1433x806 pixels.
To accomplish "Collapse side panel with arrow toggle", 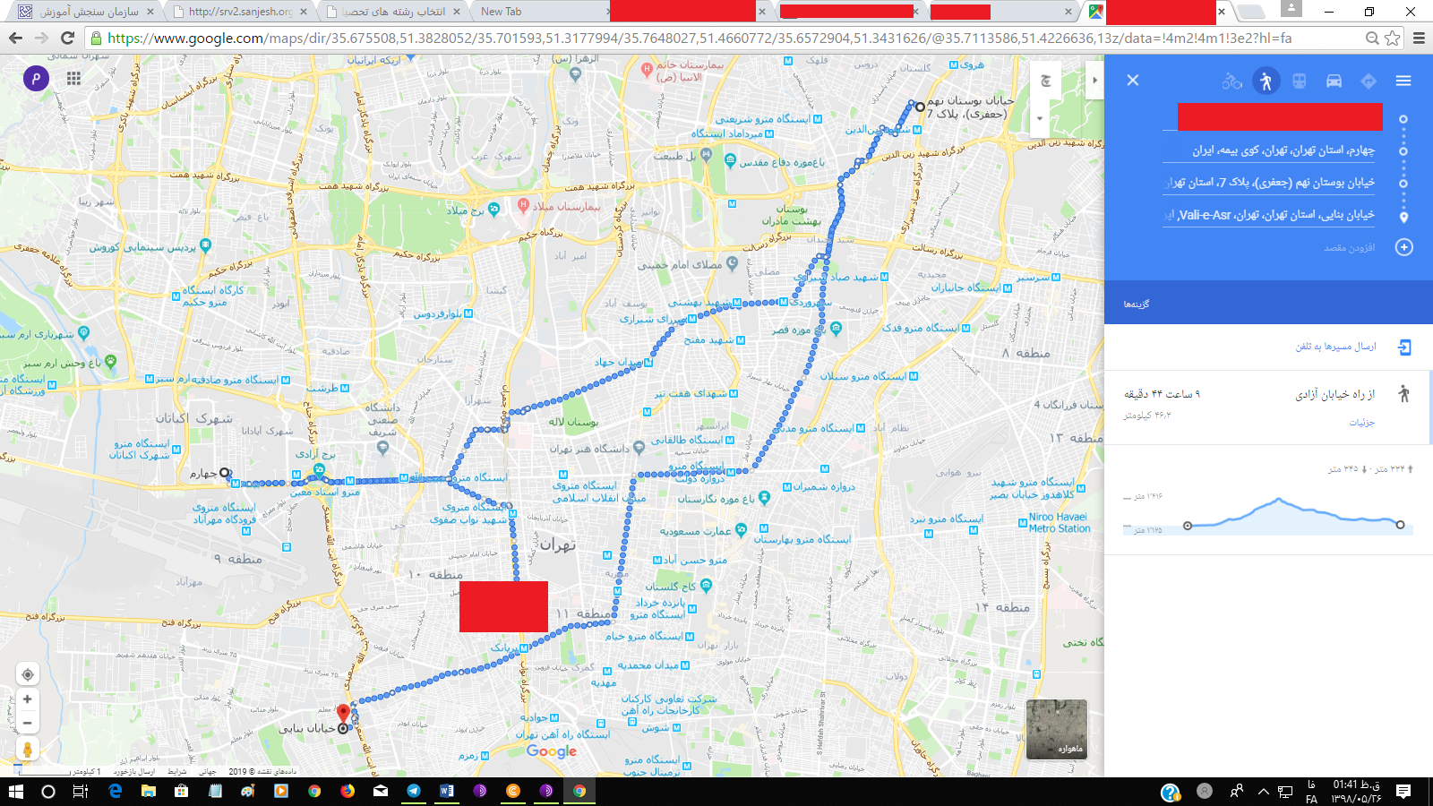I will (1094, 81).
